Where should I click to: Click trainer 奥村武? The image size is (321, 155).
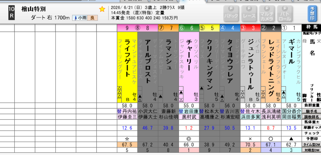pos(189,117)
